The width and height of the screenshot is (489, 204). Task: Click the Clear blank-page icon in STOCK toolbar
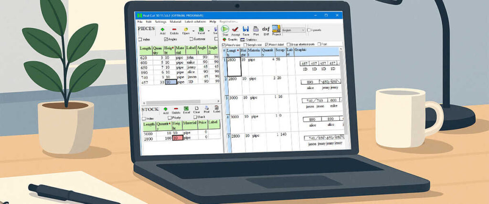[x=196, y=108]
